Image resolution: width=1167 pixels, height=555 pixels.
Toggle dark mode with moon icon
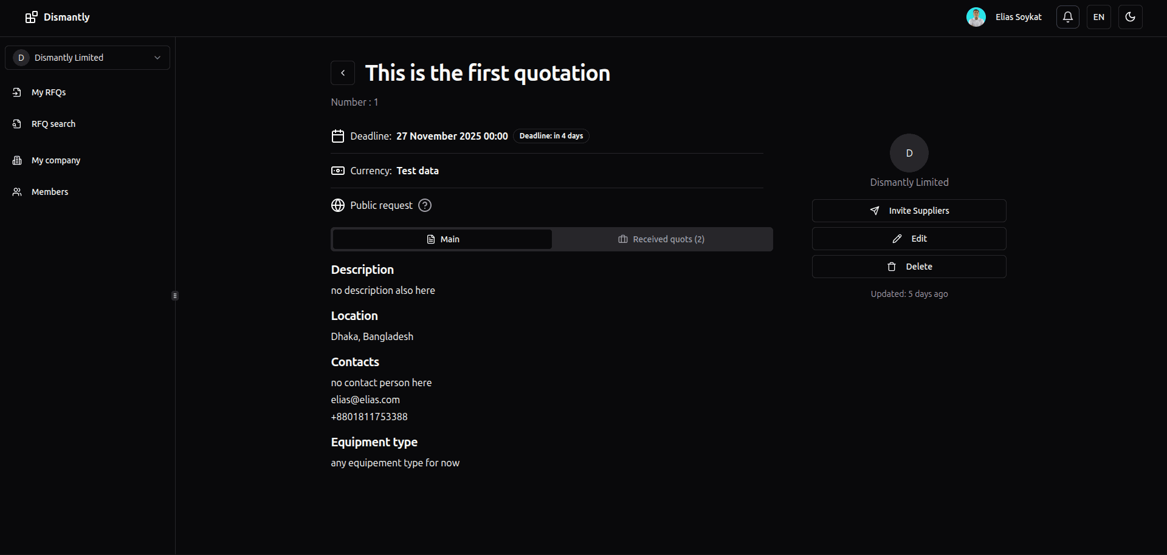click(1130, 17)
